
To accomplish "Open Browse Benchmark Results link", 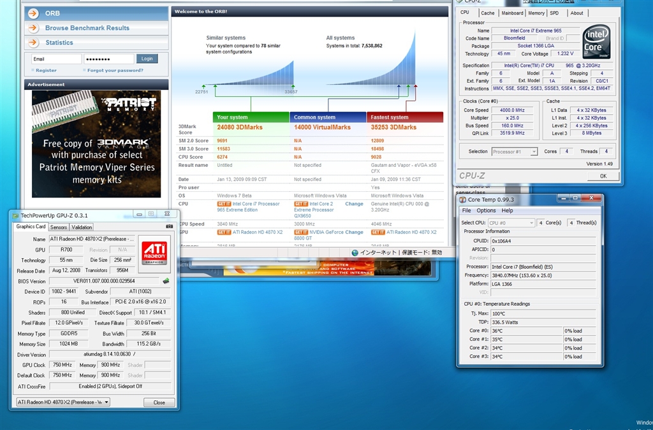I will tap(87, 28).
